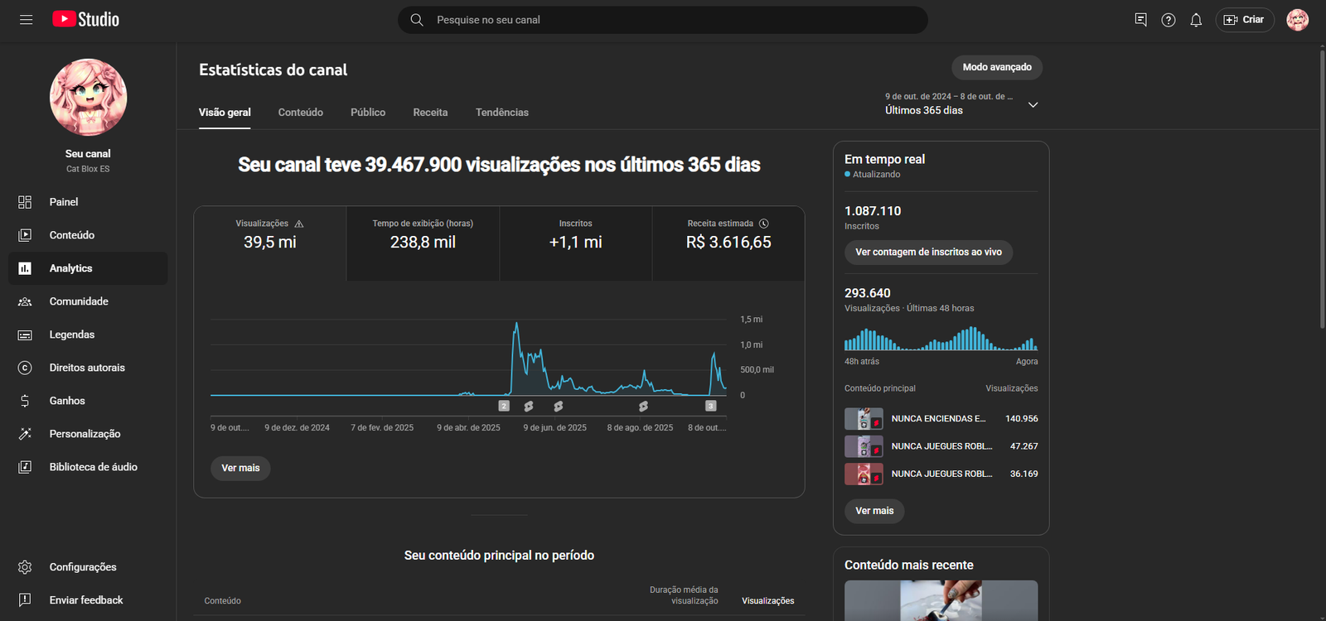Viewport: 1326px width, 621px height.
Task: Open Direitos autorais in the sidebar
Action: 88,368
